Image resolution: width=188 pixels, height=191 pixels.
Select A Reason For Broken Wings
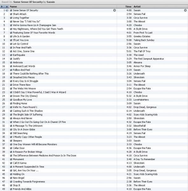click(x=28, y=152)
